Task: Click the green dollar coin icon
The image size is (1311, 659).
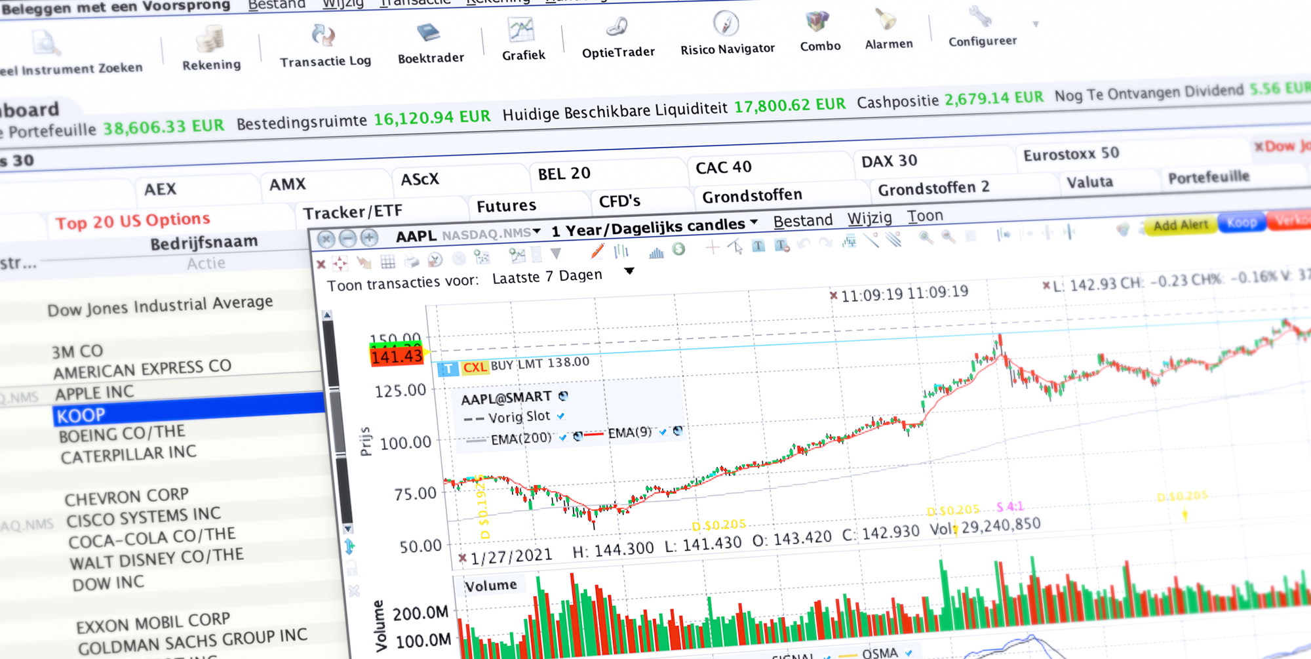Action: (x=678, y=249)
